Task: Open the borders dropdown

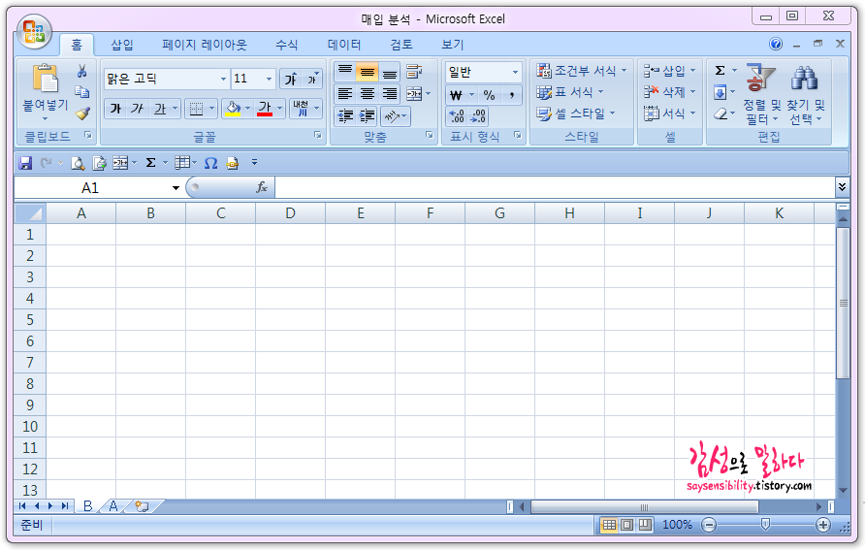Action: pos(211,109)
